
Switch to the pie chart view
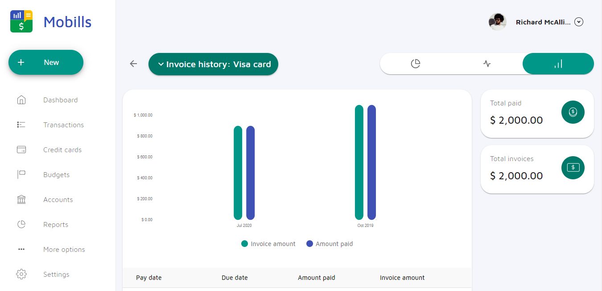tap(415, 64)
